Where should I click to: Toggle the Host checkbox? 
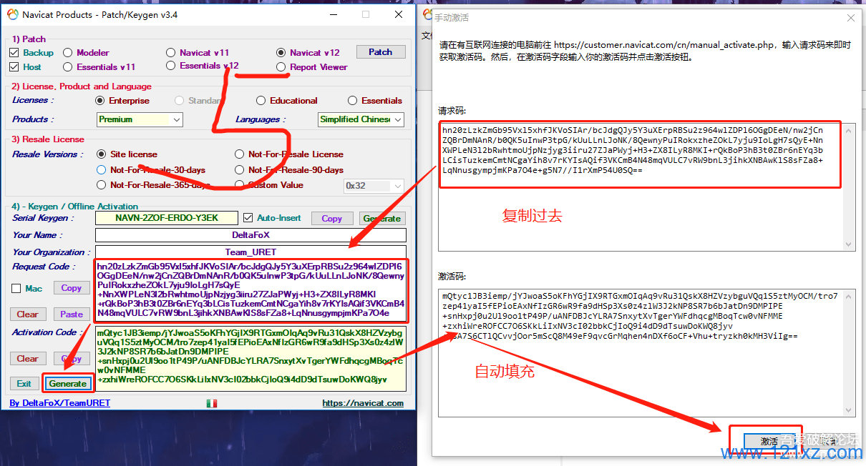coord(14,67)
